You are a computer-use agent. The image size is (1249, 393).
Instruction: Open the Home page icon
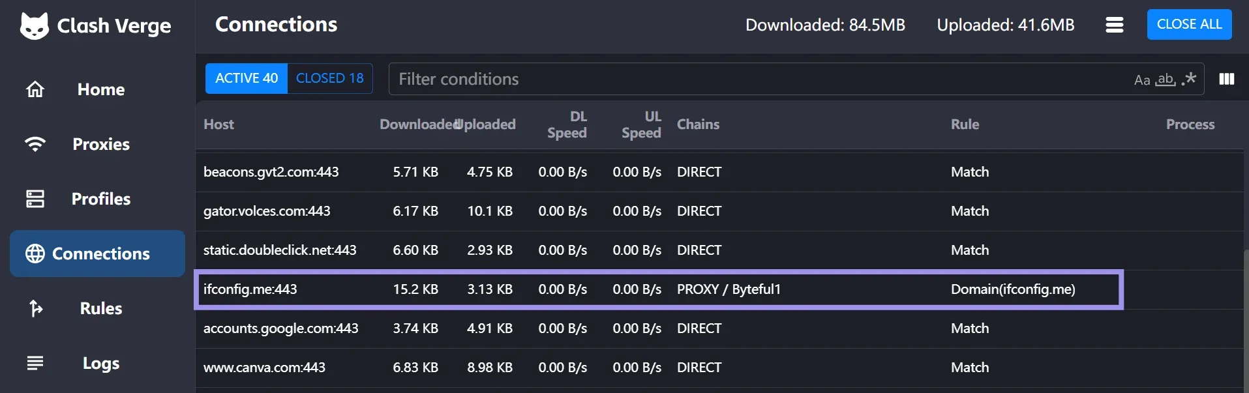click(x=35, y=89)
